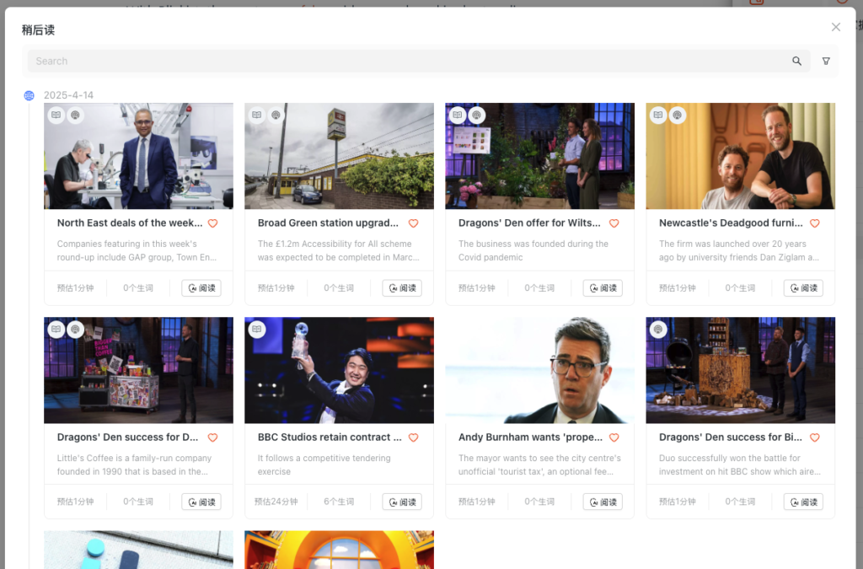Open the North East deals thumbnail image

point(139,156)
